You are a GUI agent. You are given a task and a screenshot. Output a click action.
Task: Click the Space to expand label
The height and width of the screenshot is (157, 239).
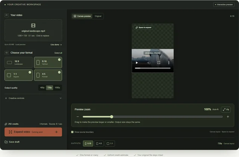(x=143, y=27)
